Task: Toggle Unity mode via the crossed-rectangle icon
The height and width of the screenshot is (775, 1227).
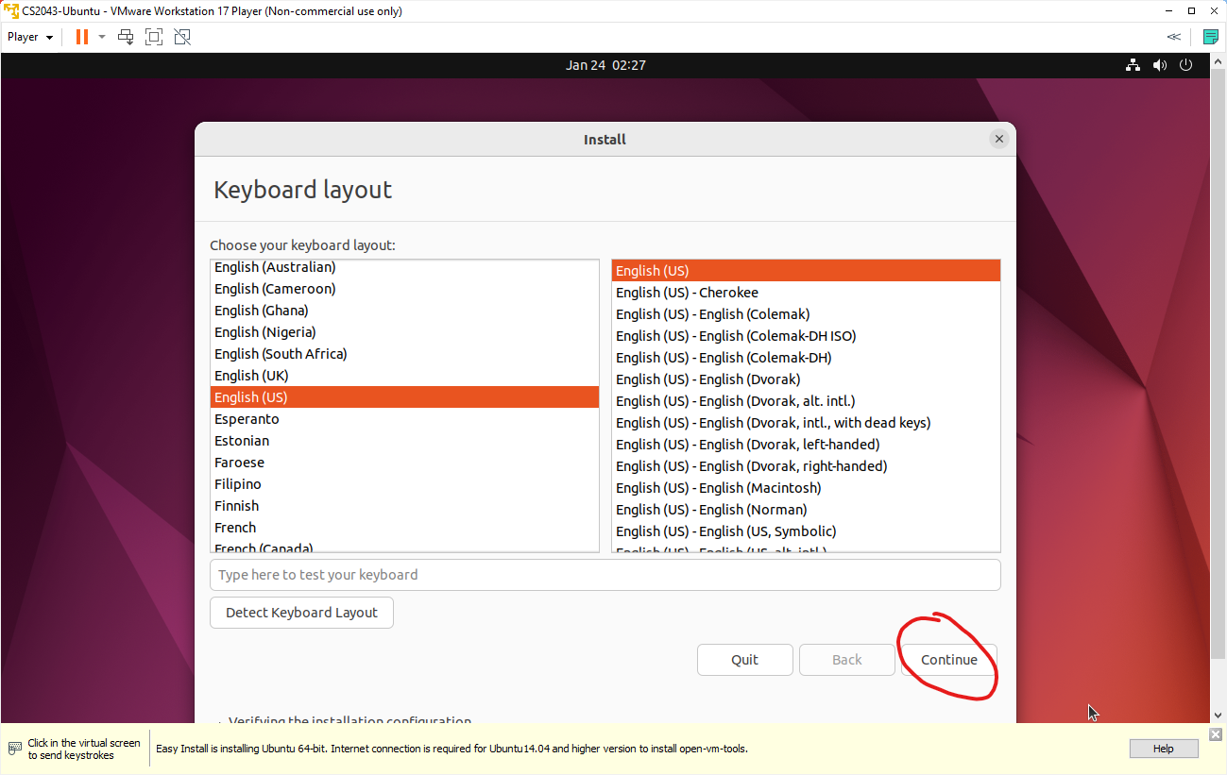Action: [x=181, y=36]
